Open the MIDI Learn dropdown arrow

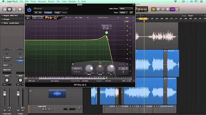(x=38, y=81)
